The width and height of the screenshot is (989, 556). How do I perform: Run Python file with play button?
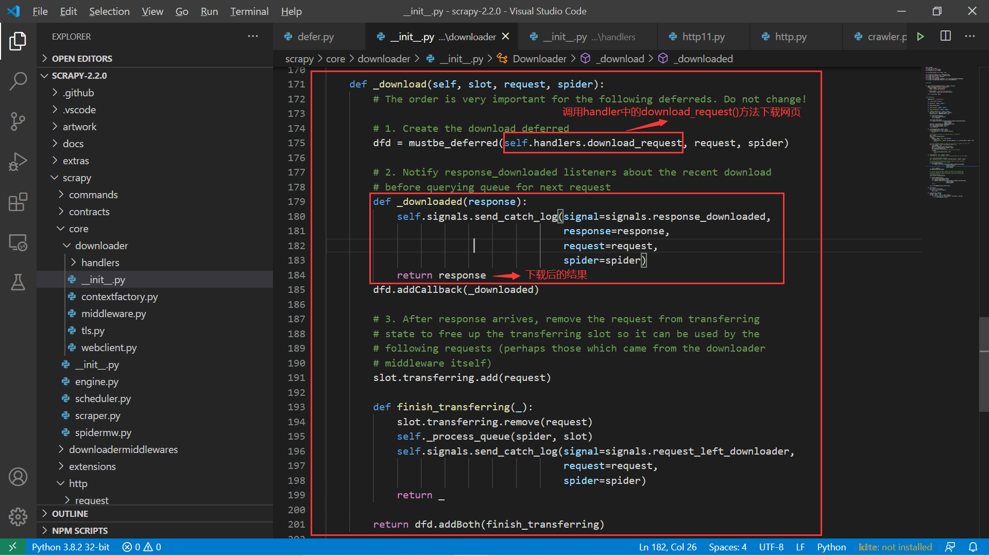coord(920,37)
